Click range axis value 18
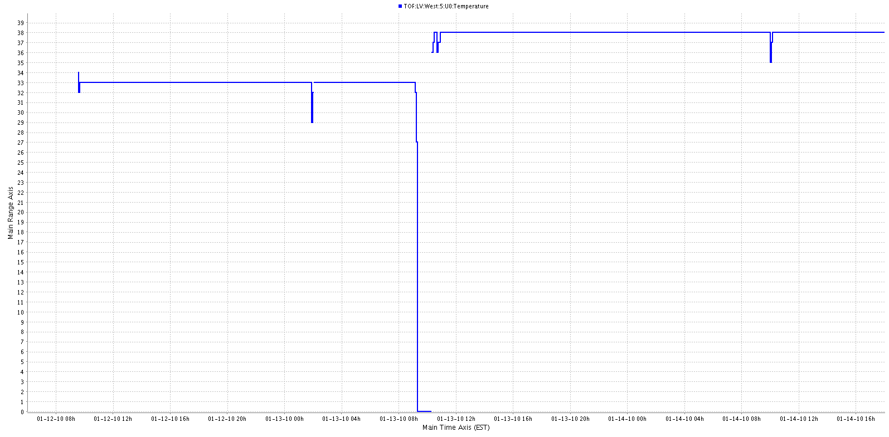This screenshot has height=437, width=889. (21, 232)
